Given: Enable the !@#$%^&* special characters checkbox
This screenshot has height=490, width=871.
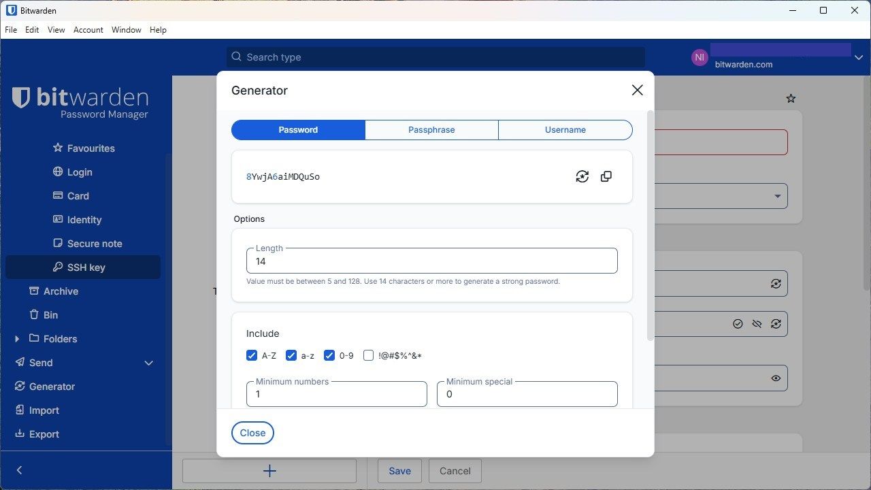Looking at the screenshot, I should pos(369,355).
